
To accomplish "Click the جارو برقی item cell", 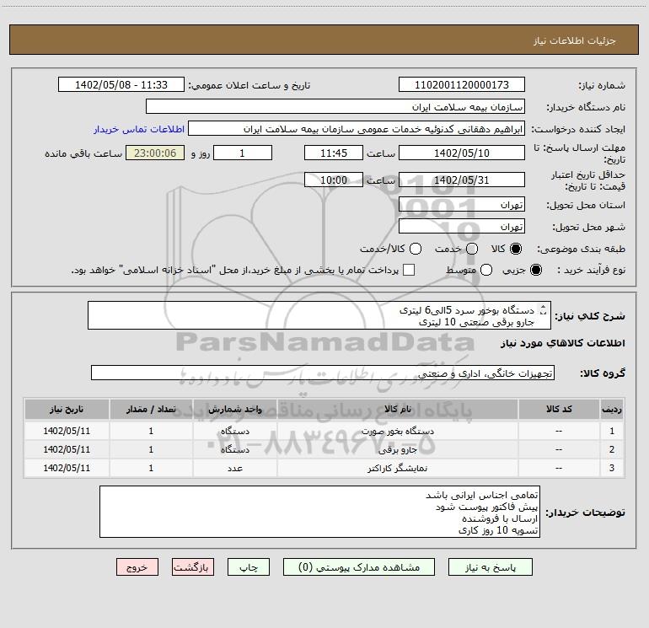I will tap(397, 449).
